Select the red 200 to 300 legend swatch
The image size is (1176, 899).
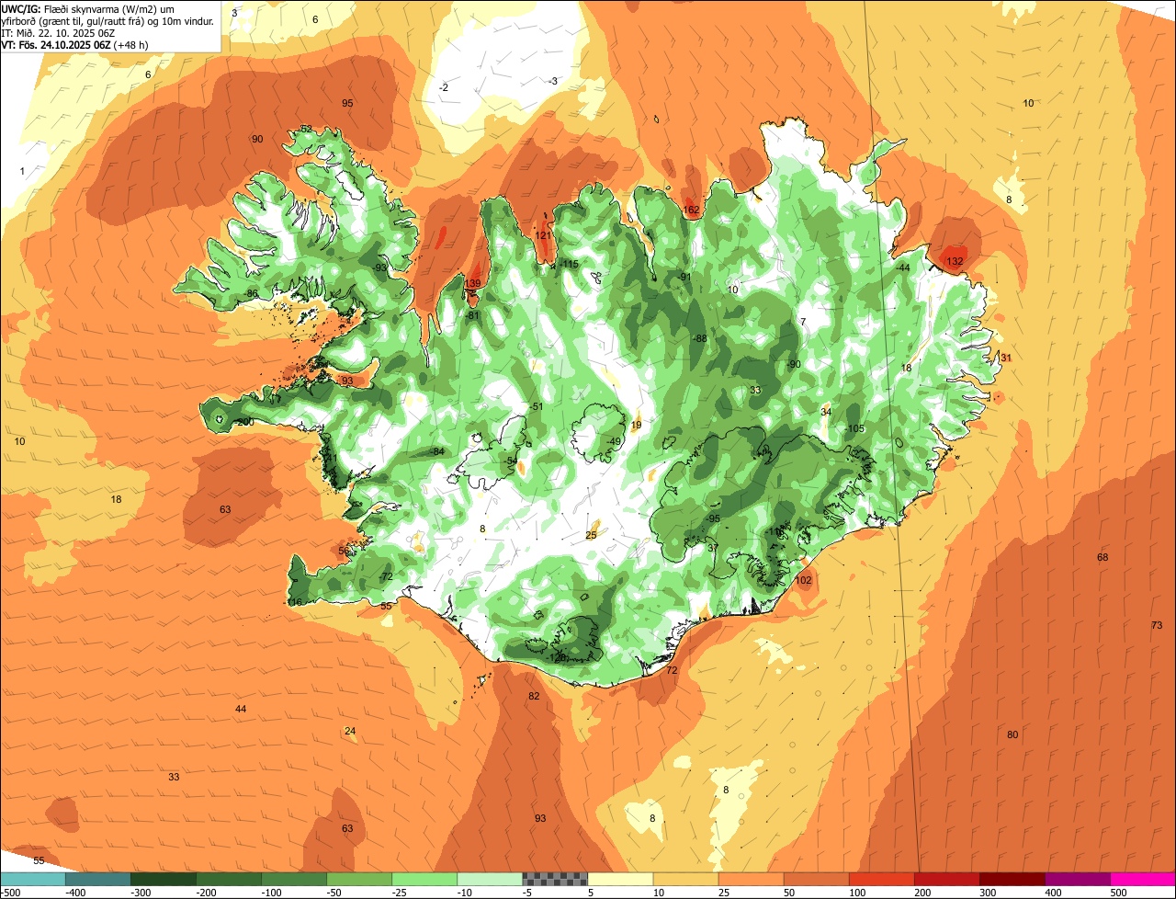point(947,879)
